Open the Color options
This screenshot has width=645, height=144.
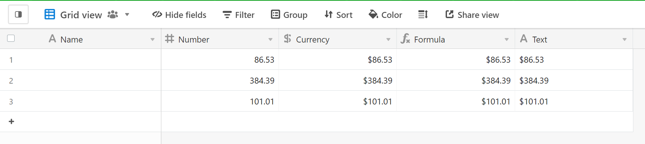[x=385, y=15]
